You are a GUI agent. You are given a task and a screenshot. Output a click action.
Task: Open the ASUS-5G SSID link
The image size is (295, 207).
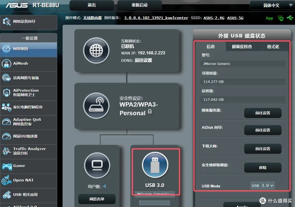coord(235,18)
